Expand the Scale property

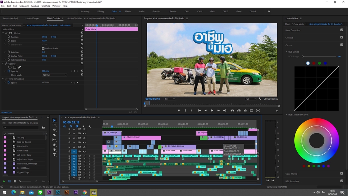5,41
